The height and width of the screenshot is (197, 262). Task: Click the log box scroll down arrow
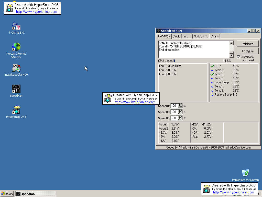click(231, 55)
